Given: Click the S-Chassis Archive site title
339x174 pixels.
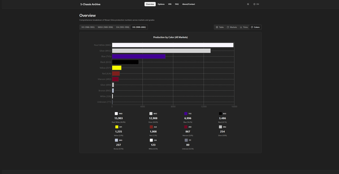Looking at the screenshot, I should [x=90, y=4].
